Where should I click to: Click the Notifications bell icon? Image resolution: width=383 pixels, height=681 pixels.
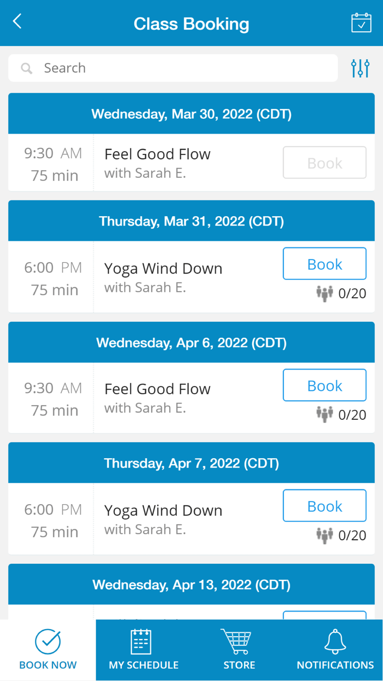[335, 639]
